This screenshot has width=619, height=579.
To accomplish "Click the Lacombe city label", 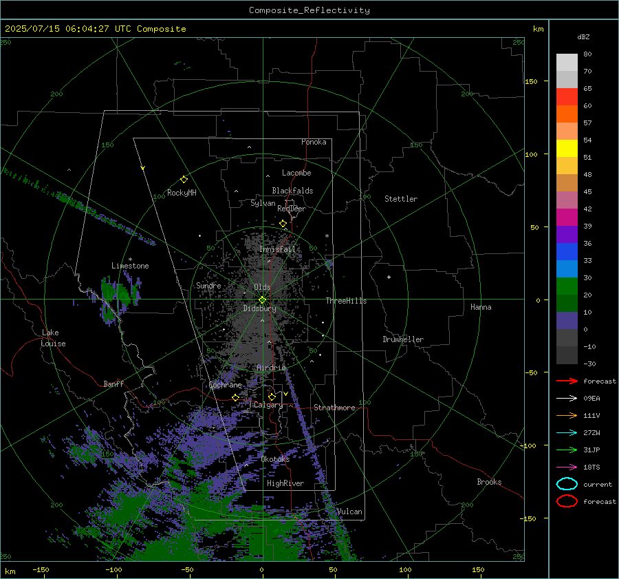I will tap(296, 173).
